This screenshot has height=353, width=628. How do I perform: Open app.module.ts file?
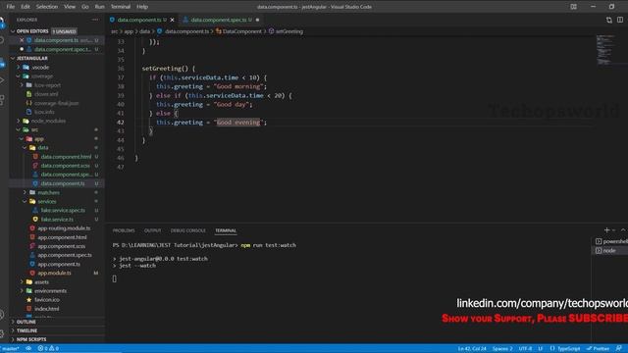54,273
